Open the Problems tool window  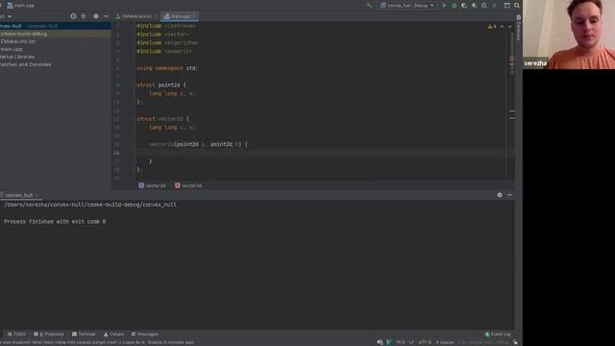[49, 334]
